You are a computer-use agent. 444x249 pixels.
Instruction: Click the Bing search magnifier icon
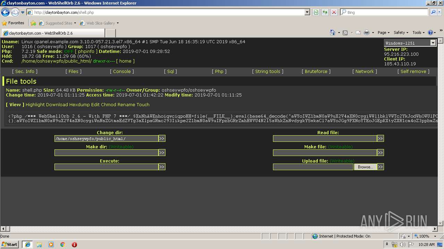433,12
